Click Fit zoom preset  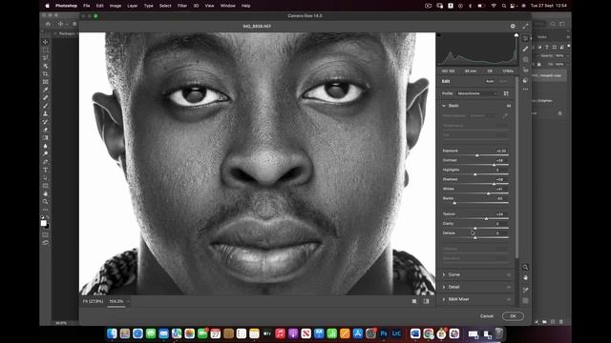[x=93, y=301]
